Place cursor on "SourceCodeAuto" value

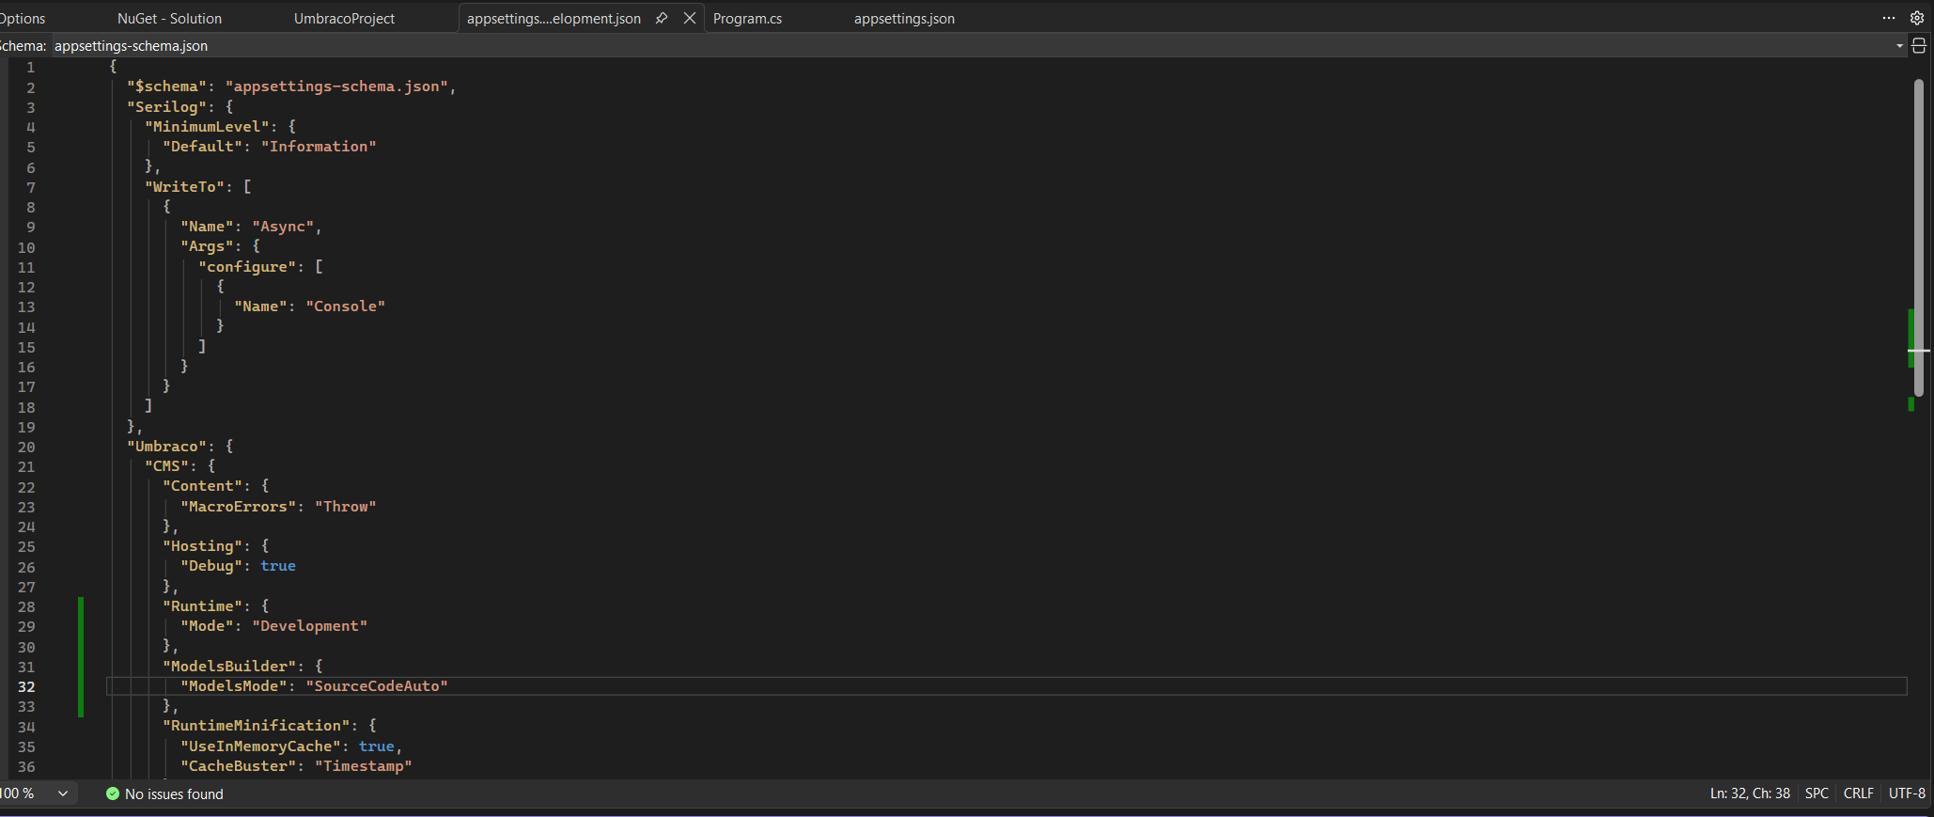coord(376,686)
